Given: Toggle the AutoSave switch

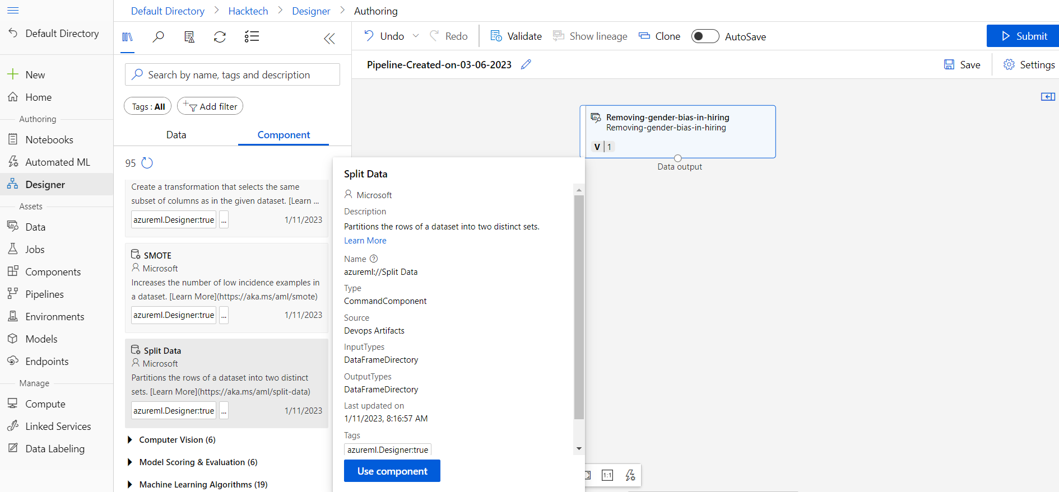Looking at the screenshot, I should point(705,36).
